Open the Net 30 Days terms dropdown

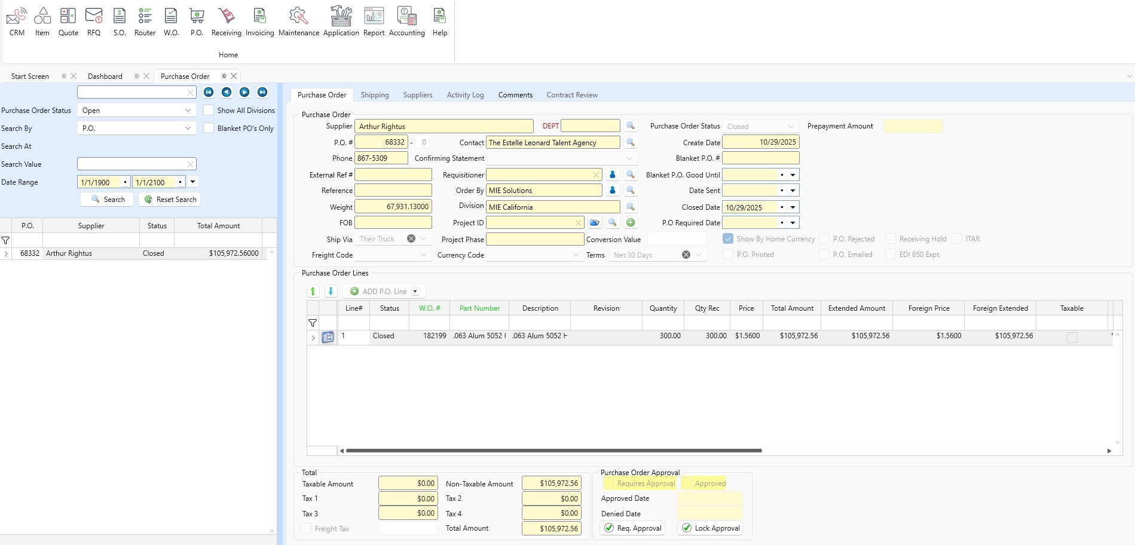coord(697,255)
